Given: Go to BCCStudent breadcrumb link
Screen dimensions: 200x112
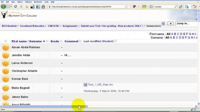Looking at the screenshot, I should [x=9, y=26].
